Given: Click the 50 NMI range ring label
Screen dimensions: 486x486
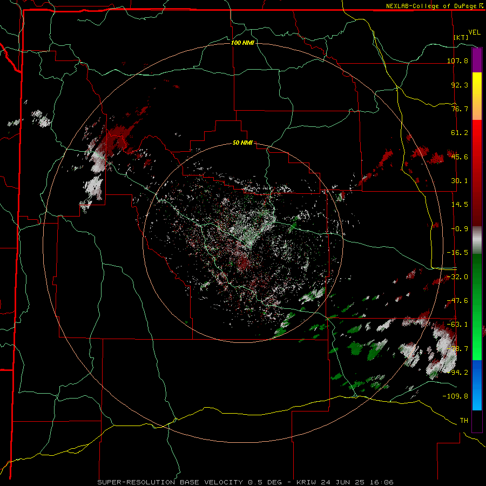Looking at the screenshot, I should (242, 143).
